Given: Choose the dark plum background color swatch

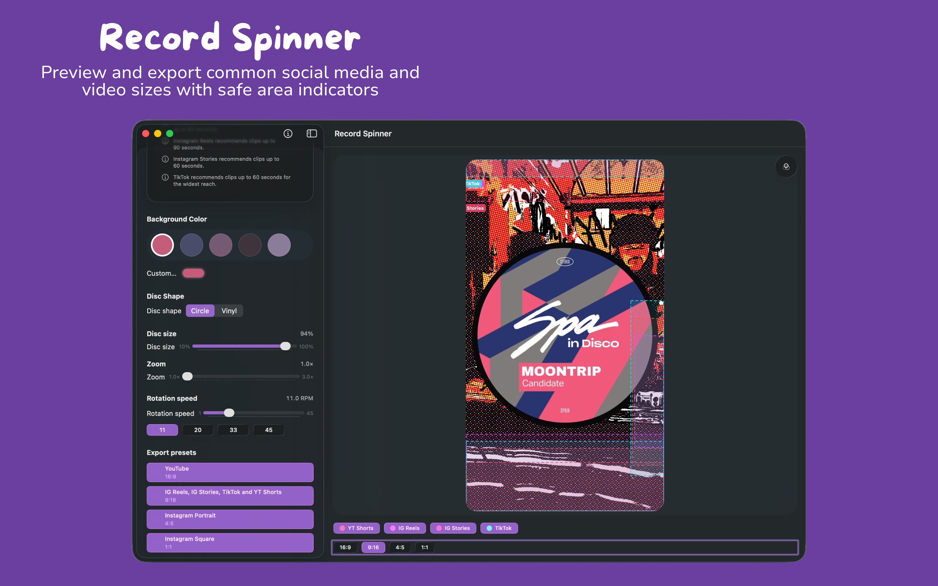Looking at the screenshot, I should [x=250, y=245].
